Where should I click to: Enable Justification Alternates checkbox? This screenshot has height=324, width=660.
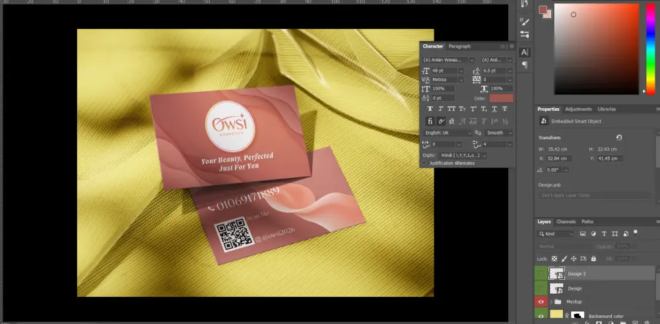tap(424, 163)
